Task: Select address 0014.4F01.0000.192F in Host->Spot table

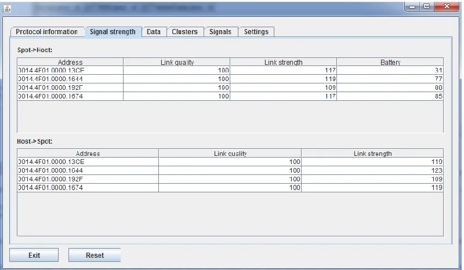Action: click(x=88, y=179)
